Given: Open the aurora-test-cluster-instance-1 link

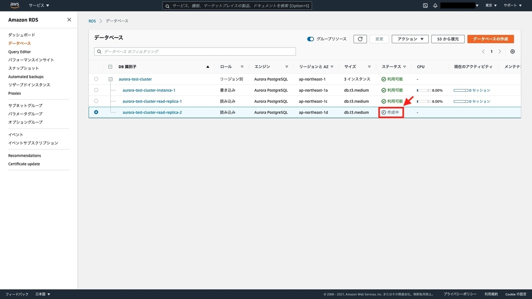Looking at the screenshot, I should (149, 90).
